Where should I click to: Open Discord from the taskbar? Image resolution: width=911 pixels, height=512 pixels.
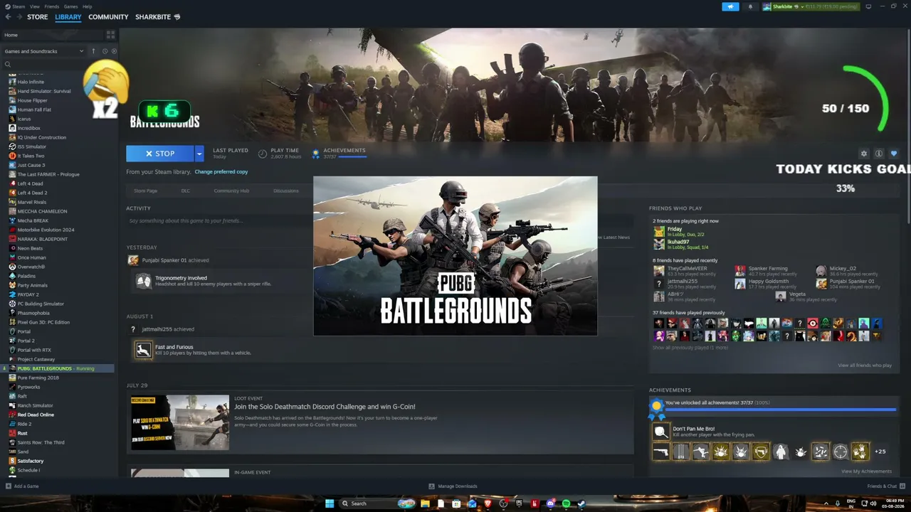coord(550,503)
